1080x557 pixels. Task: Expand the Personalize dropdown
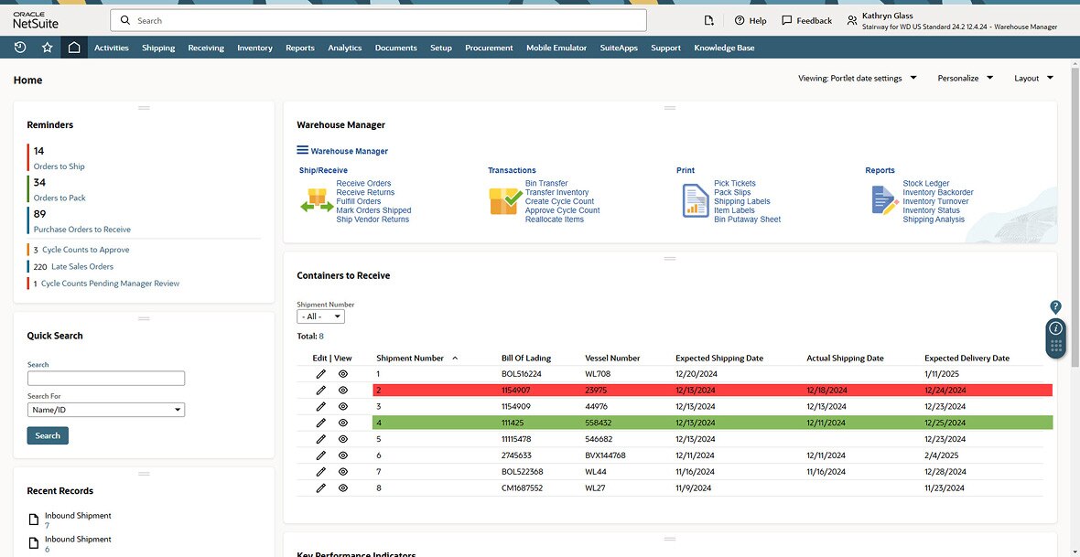coord(965,79)
